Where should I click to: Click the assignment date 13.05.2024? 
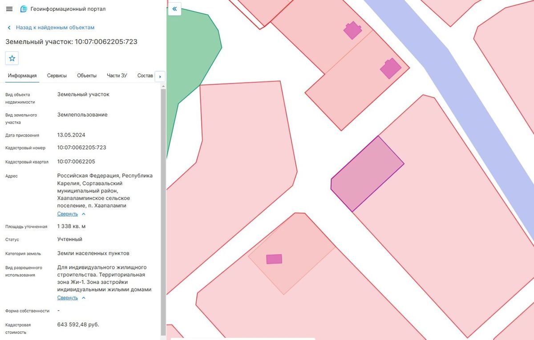pos(71,135)
